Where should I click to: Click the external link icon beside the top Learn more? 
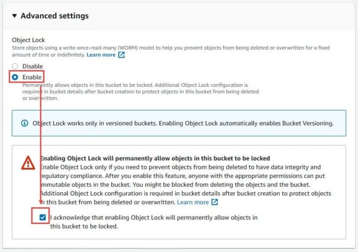point(122,55)
